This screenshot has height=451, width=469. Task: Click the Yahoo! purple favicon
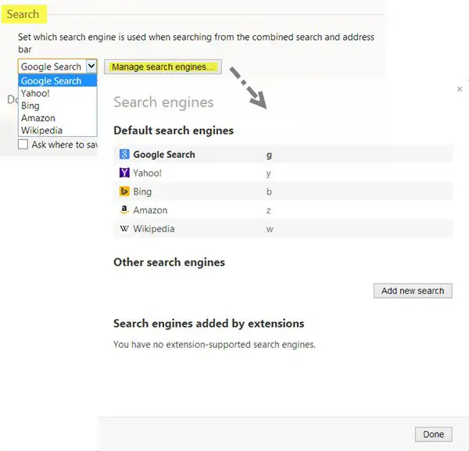(124, 174)
